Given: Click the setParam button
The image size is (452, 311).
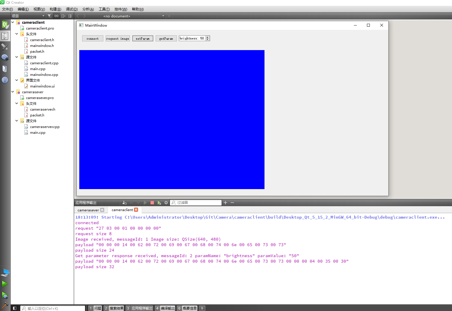Looking at the screenshot, I should click(143, 39).
